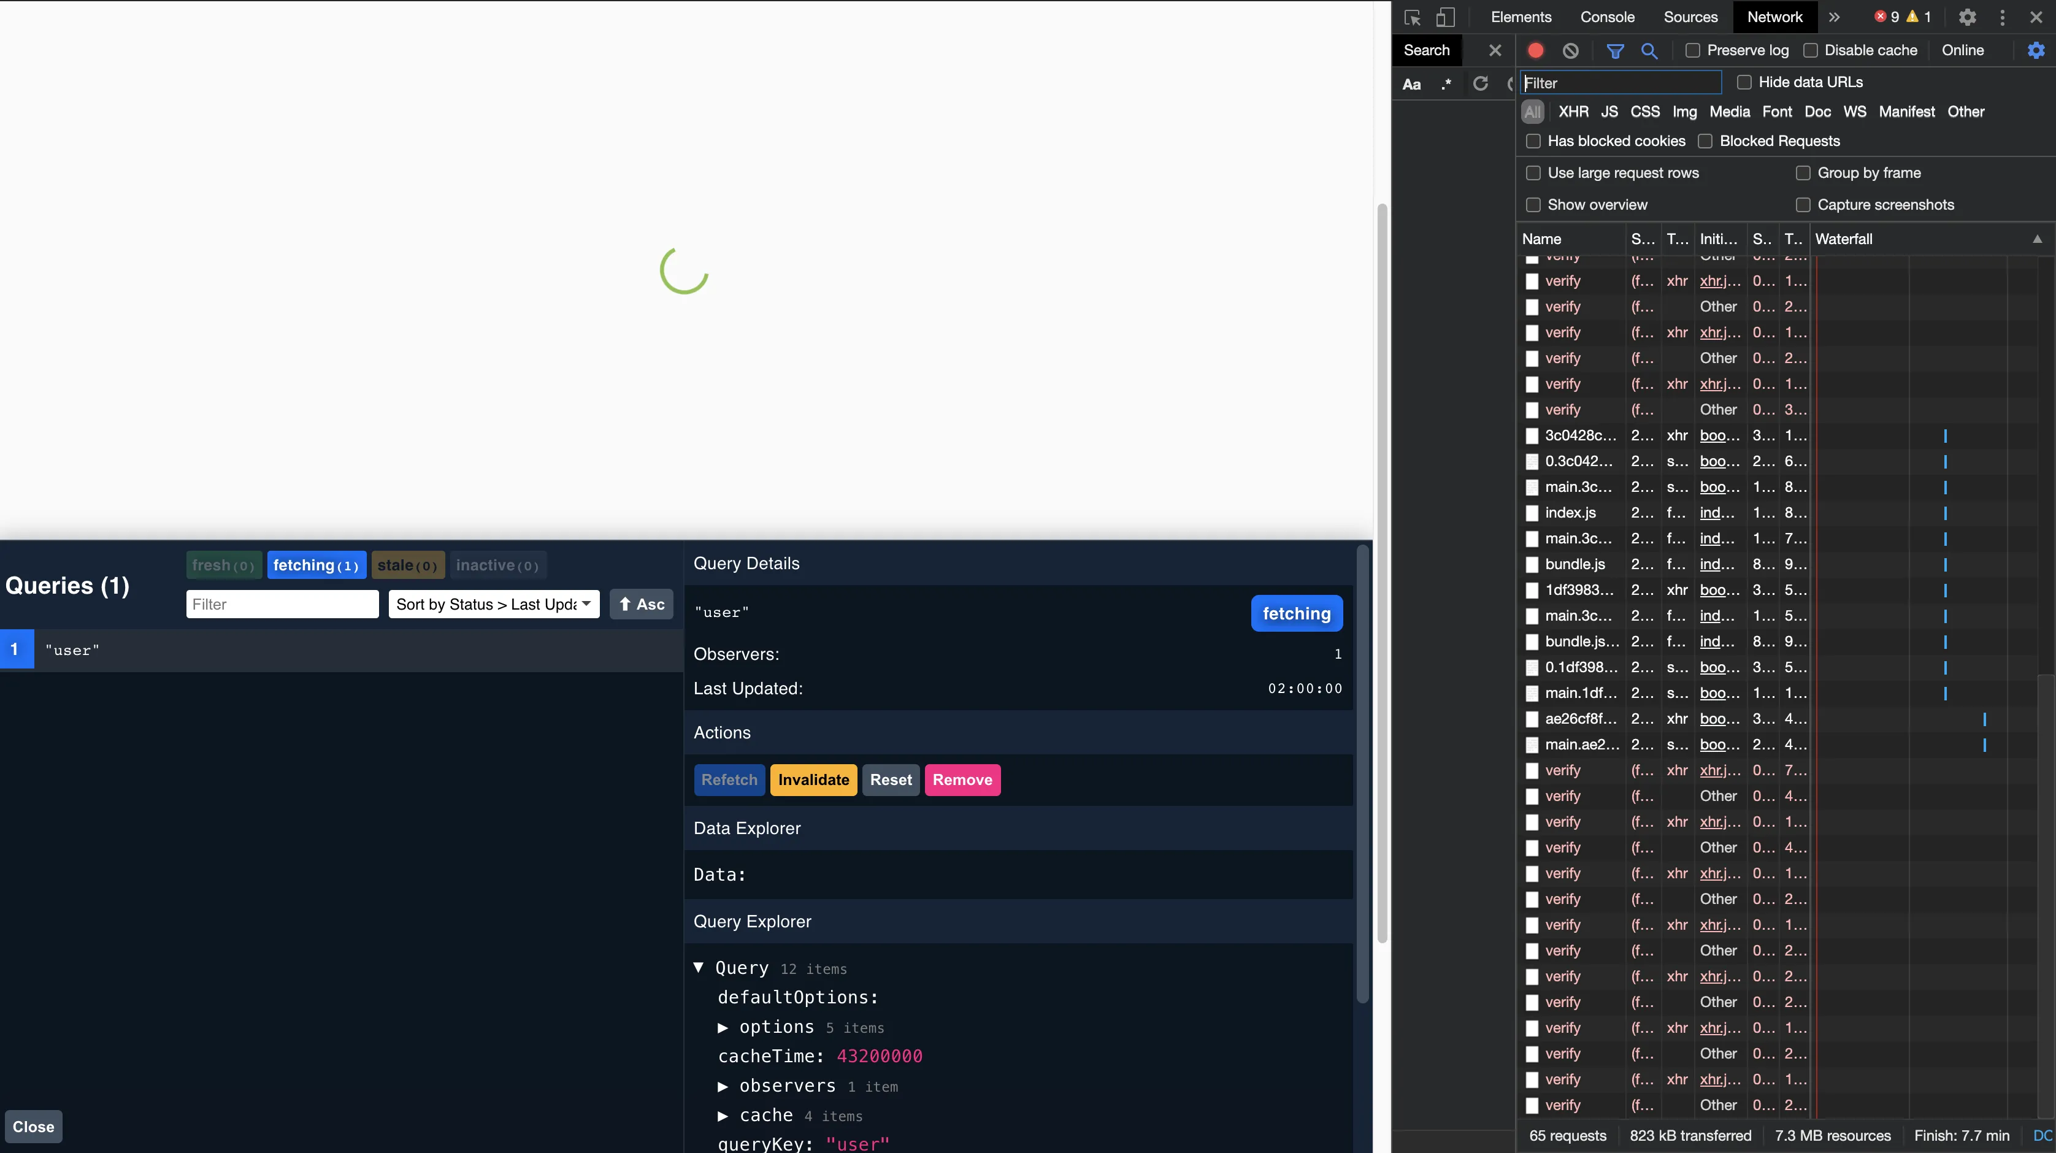Image resolution: width=2056 pixels, height=1153 pixels.
Task: Stop recording network log
Action: pos(1535,50)
